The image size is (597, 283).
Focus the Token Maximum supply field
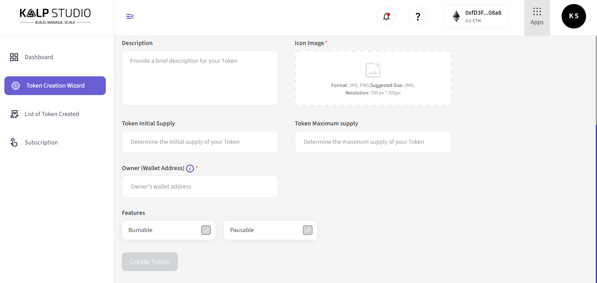[x=373, y=142]
